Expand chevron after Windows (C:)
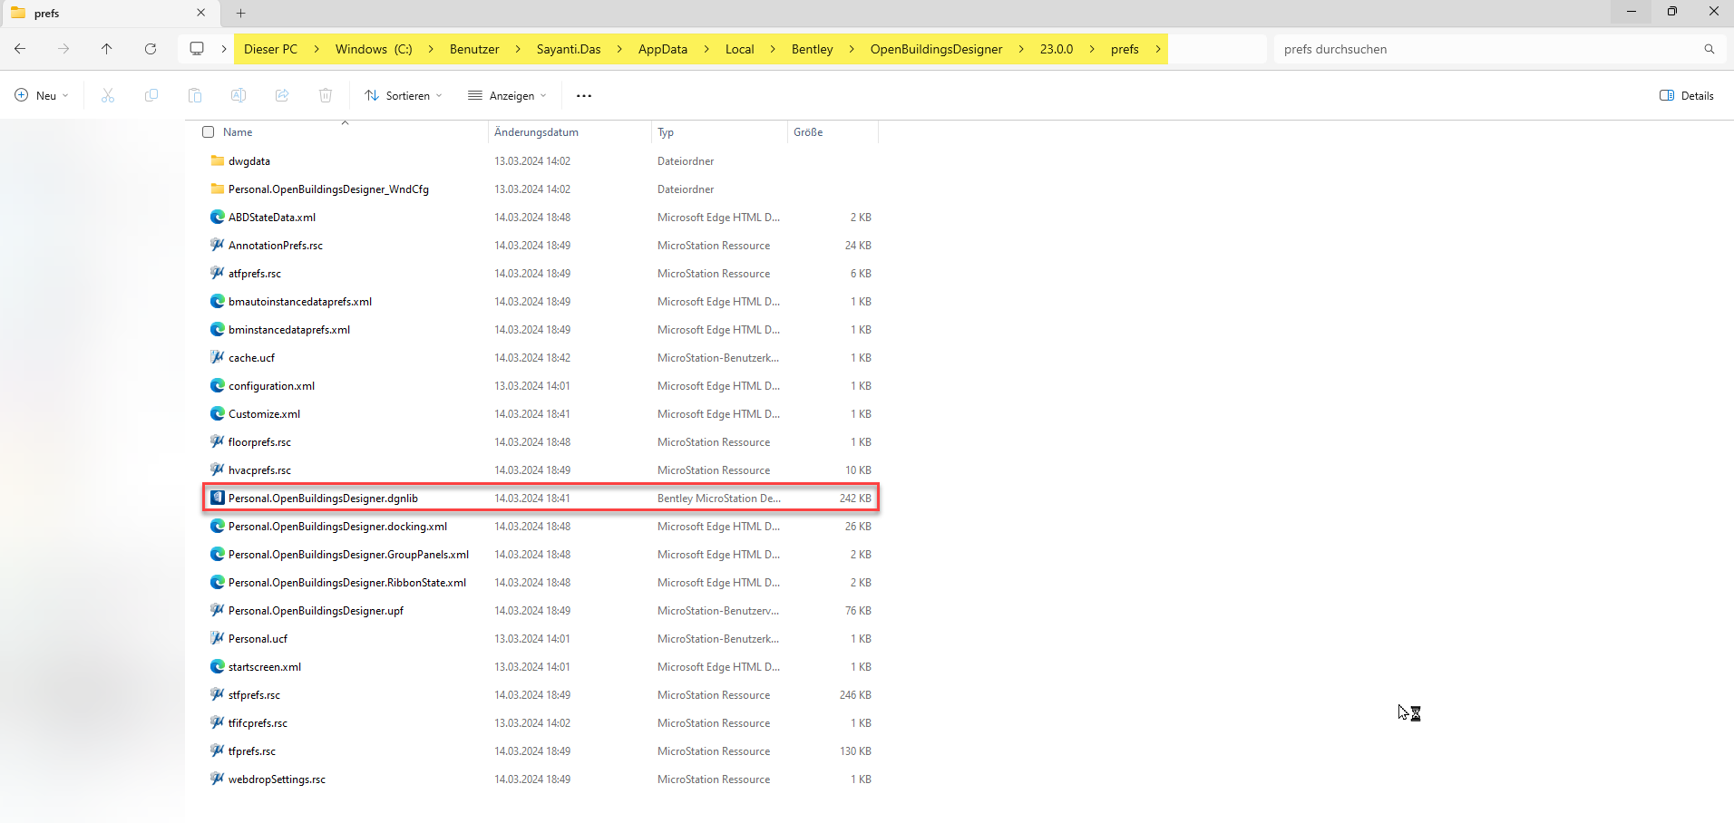The height and width of the screenshot is (823, 1734). 431,49
